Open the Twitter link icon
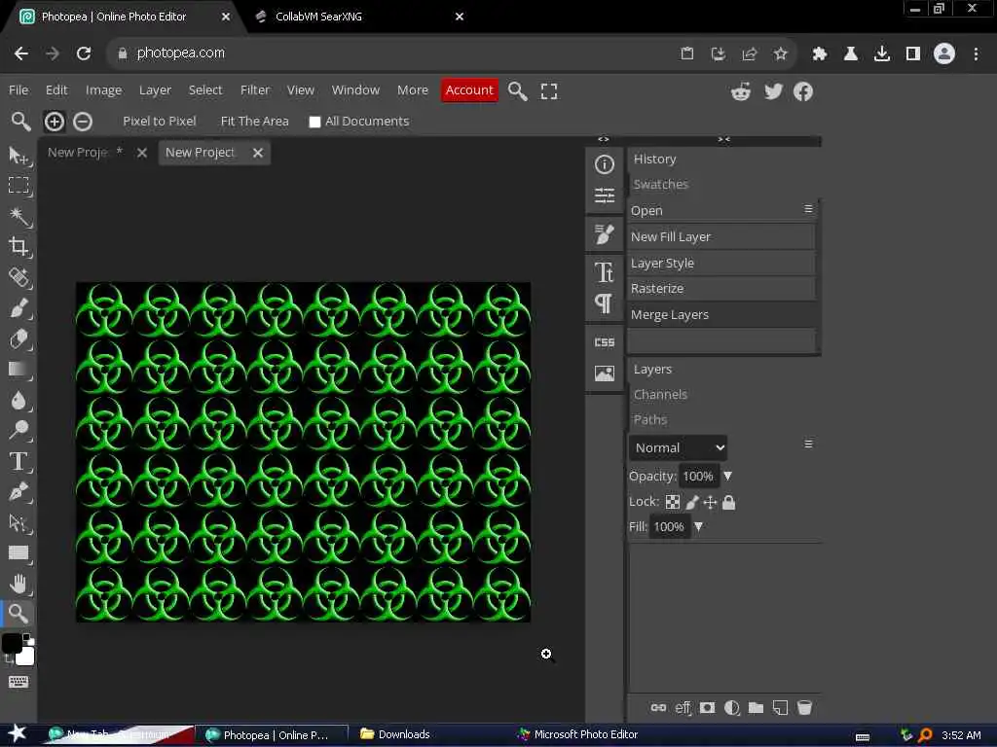This screenshot has height=747, width=997. (773, 91)
